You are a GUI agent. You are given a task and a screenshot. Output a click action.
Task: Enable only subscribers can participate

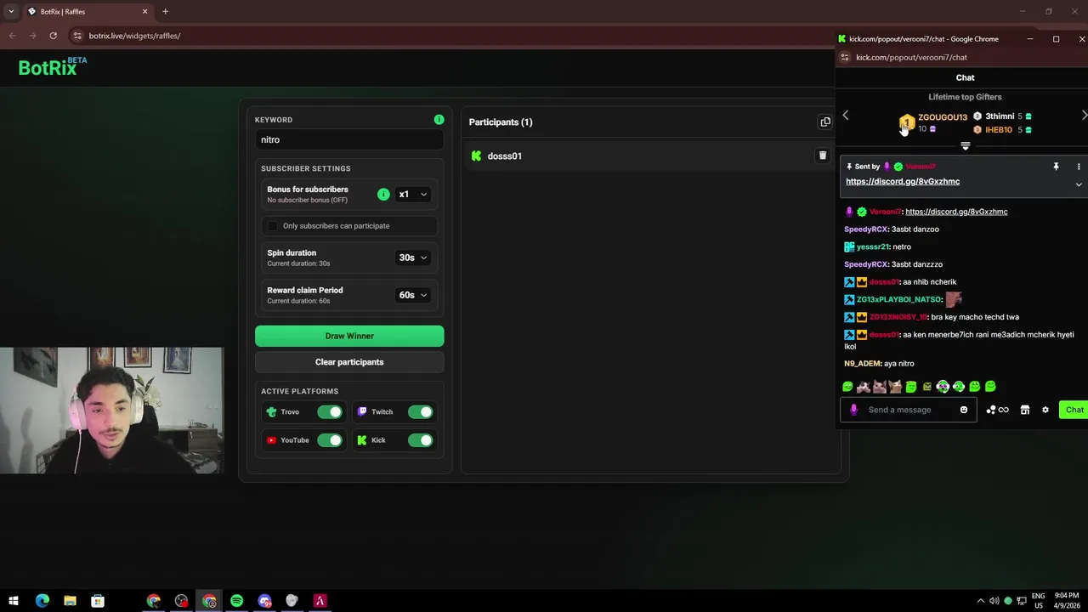click(272, 226)
